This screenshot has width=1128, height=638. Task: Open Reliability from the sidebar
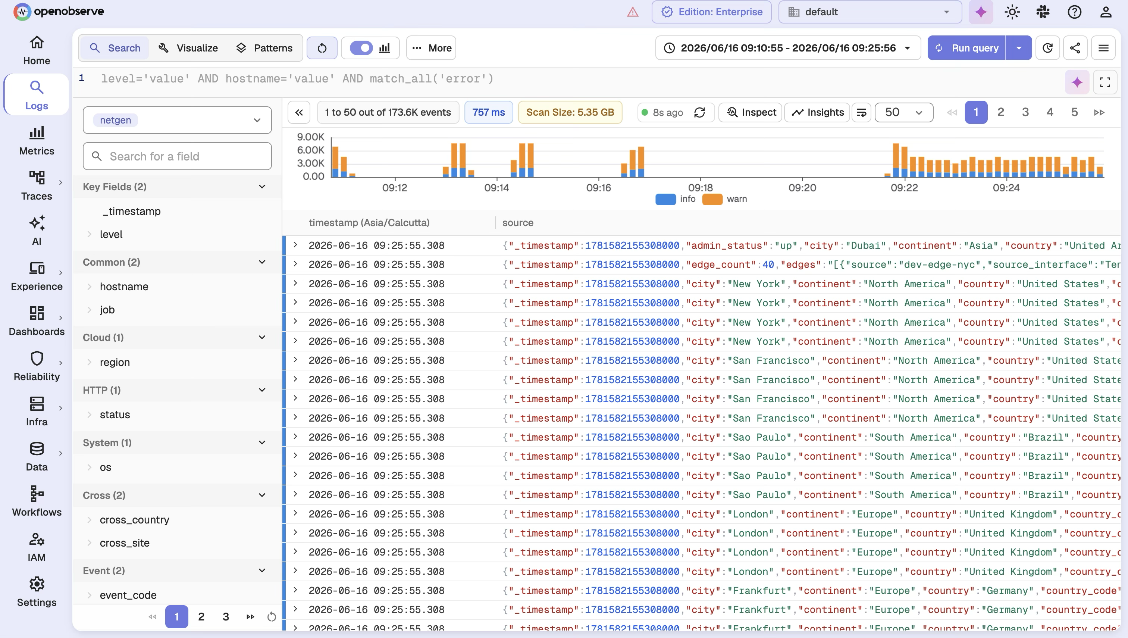[36, 366]
